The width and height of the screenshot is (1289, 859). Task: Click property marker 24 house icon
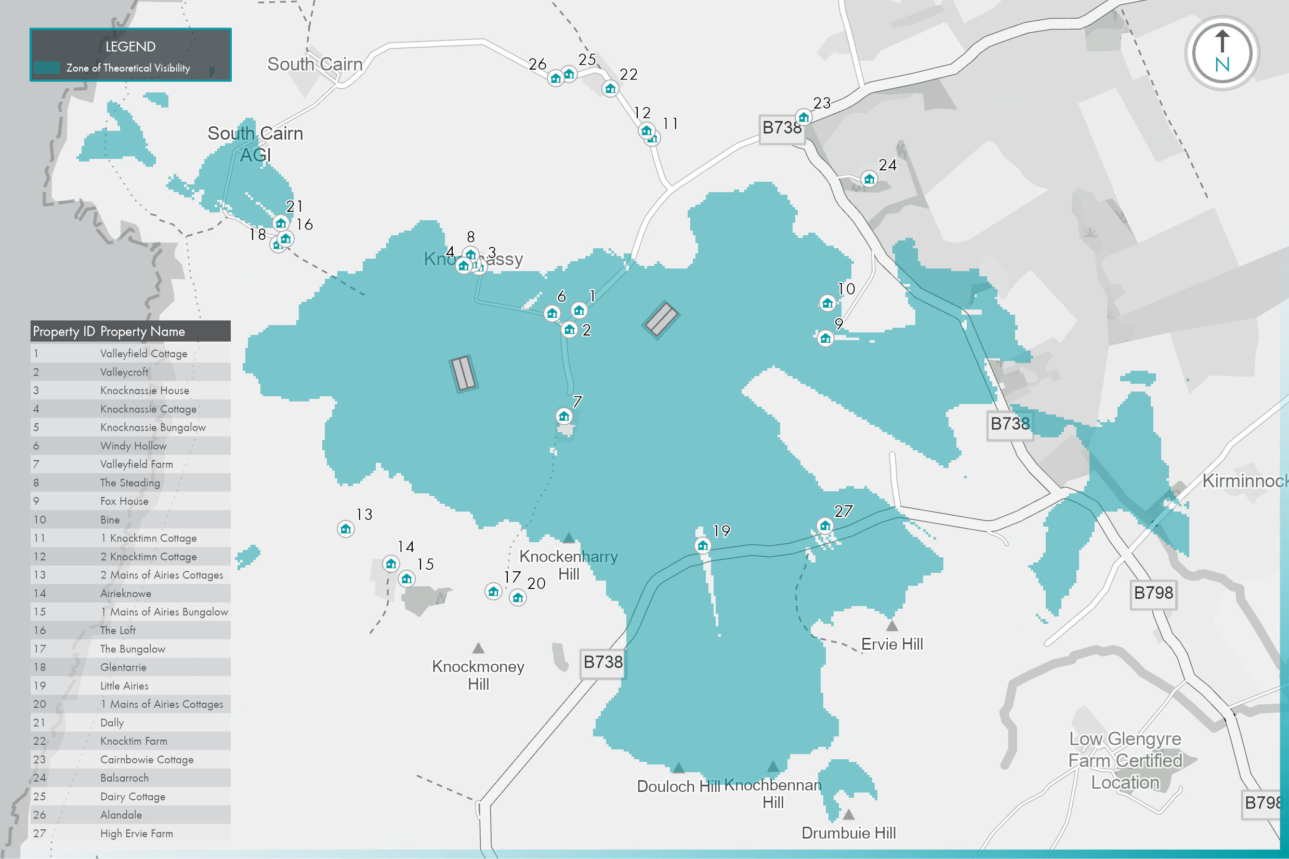869,179
